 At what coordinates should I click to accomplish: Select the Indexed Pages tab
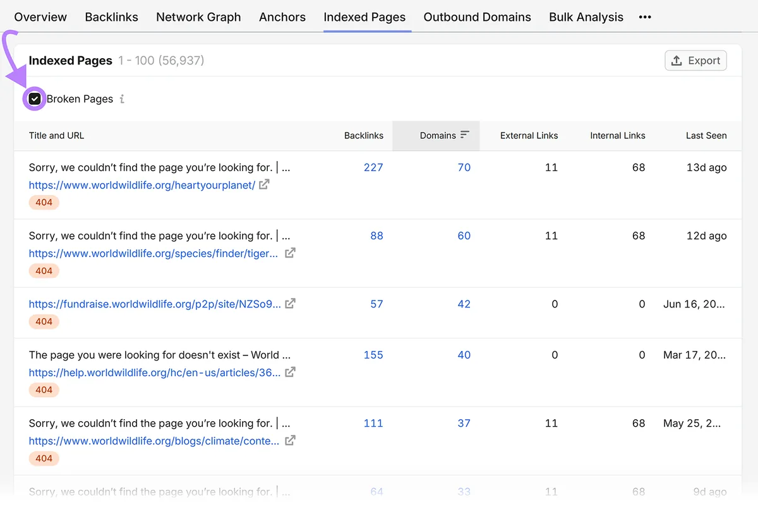pos(364,17)
